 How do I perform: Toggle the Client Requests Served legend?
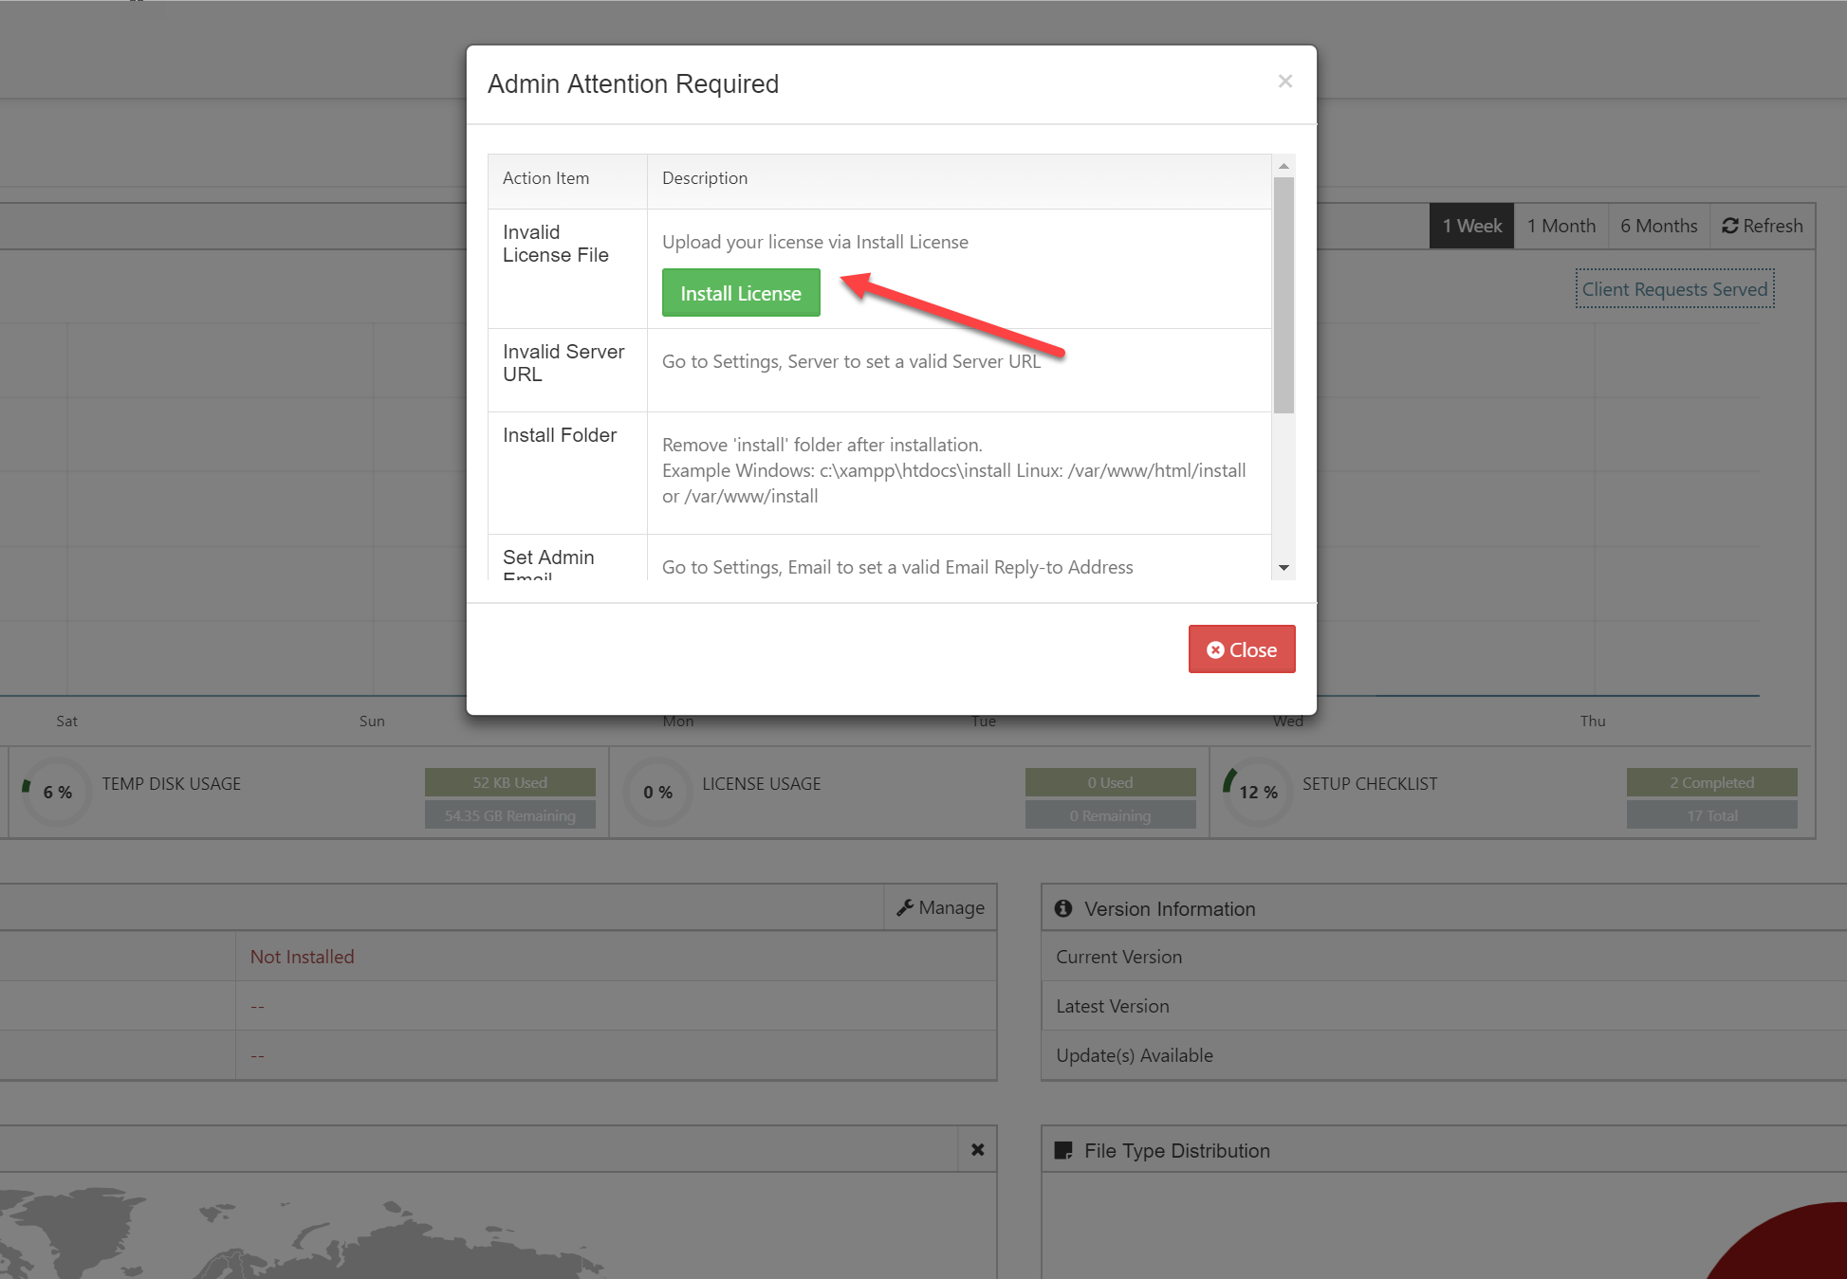coord(1673,289)
